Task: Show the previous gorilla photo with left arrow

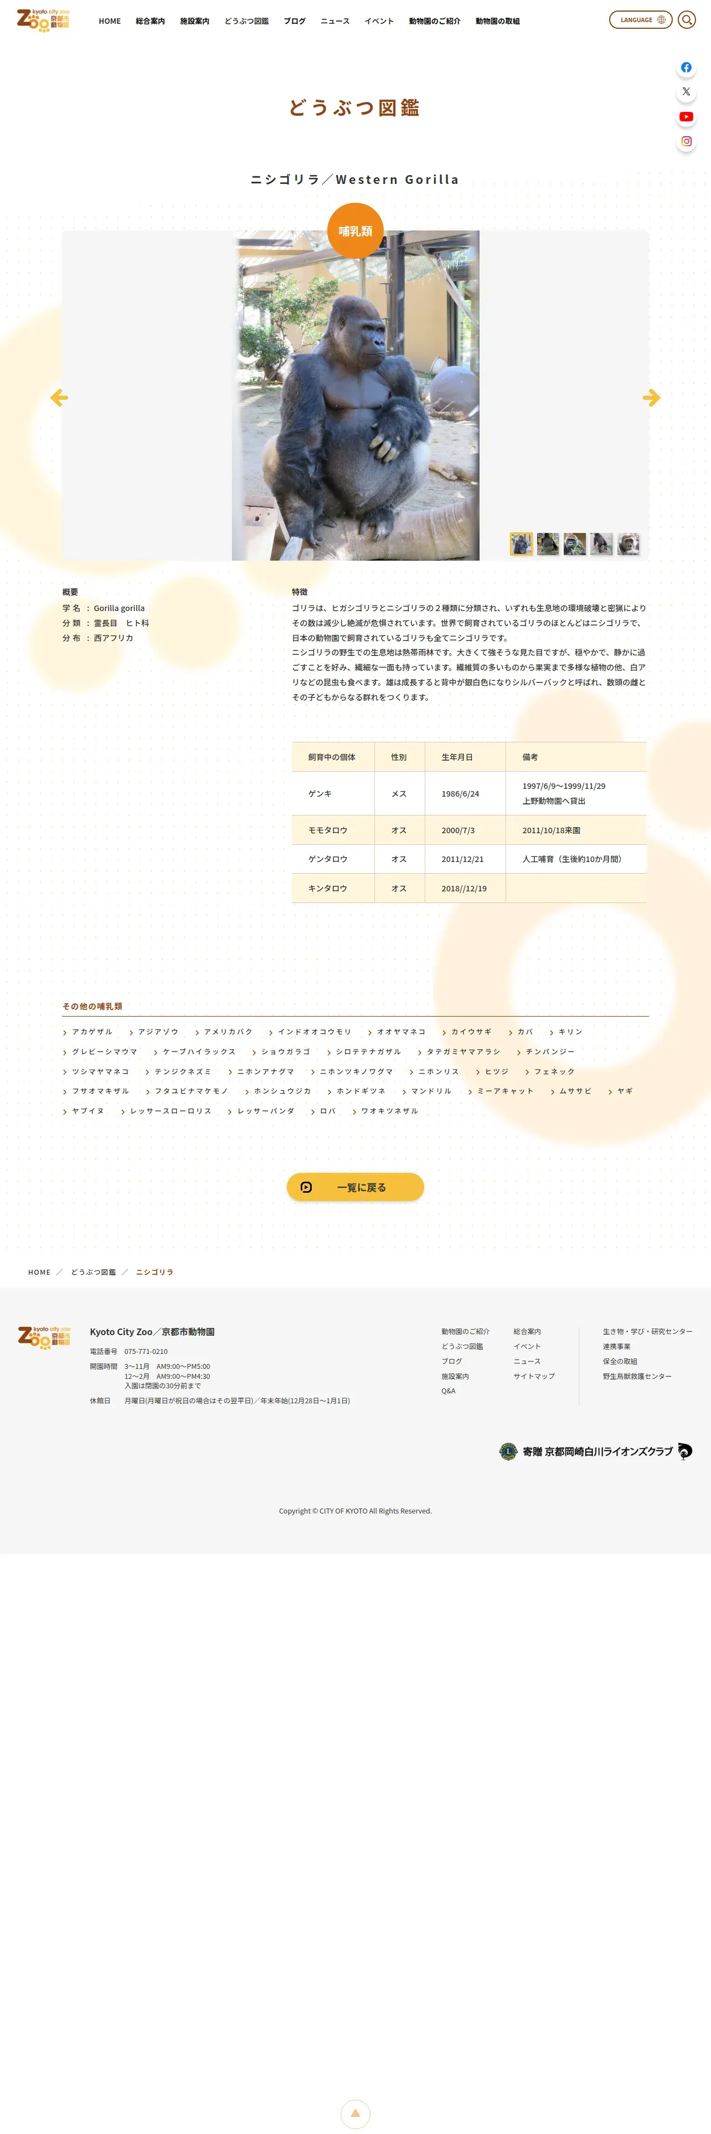Action: (59, 398)
